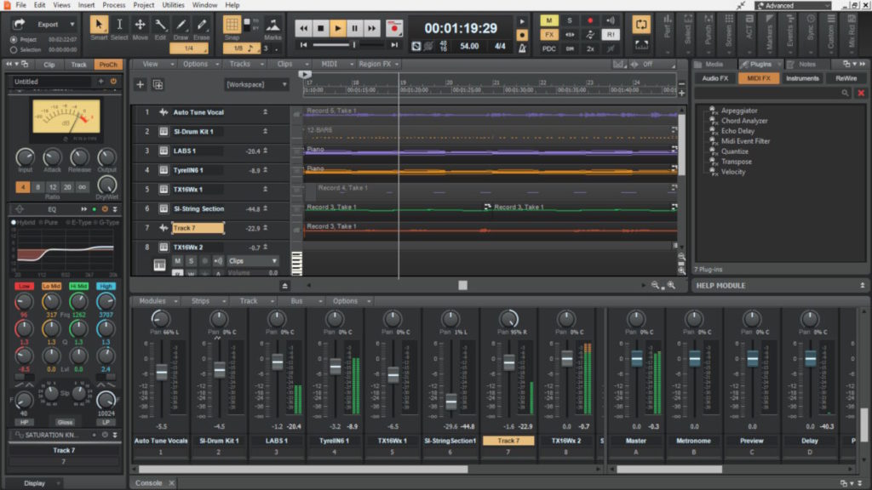The height and width of the screenshot is (490, 872).
Task: Enable the loop toggle
Action: pyautogui.click(x=641, y=25)
